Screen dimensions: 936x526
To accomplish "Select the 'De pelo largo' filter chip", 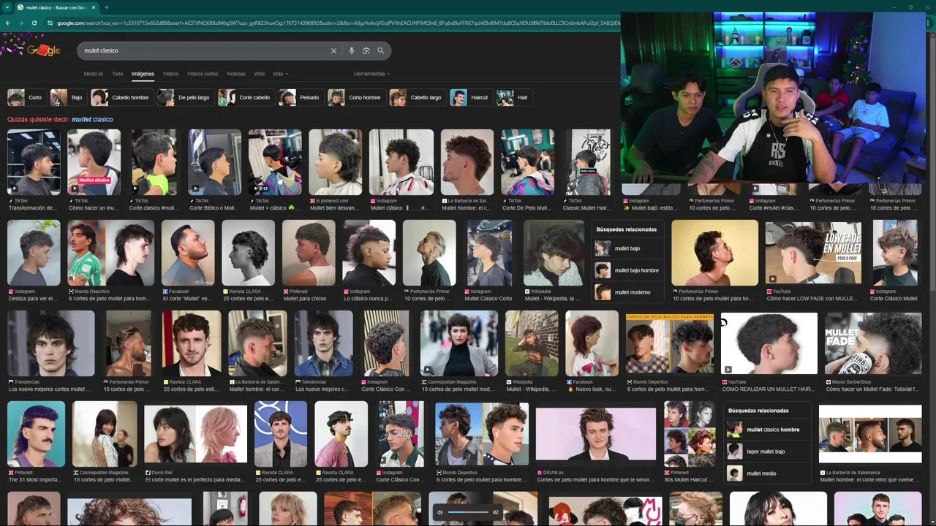I will tap(185, 97).
